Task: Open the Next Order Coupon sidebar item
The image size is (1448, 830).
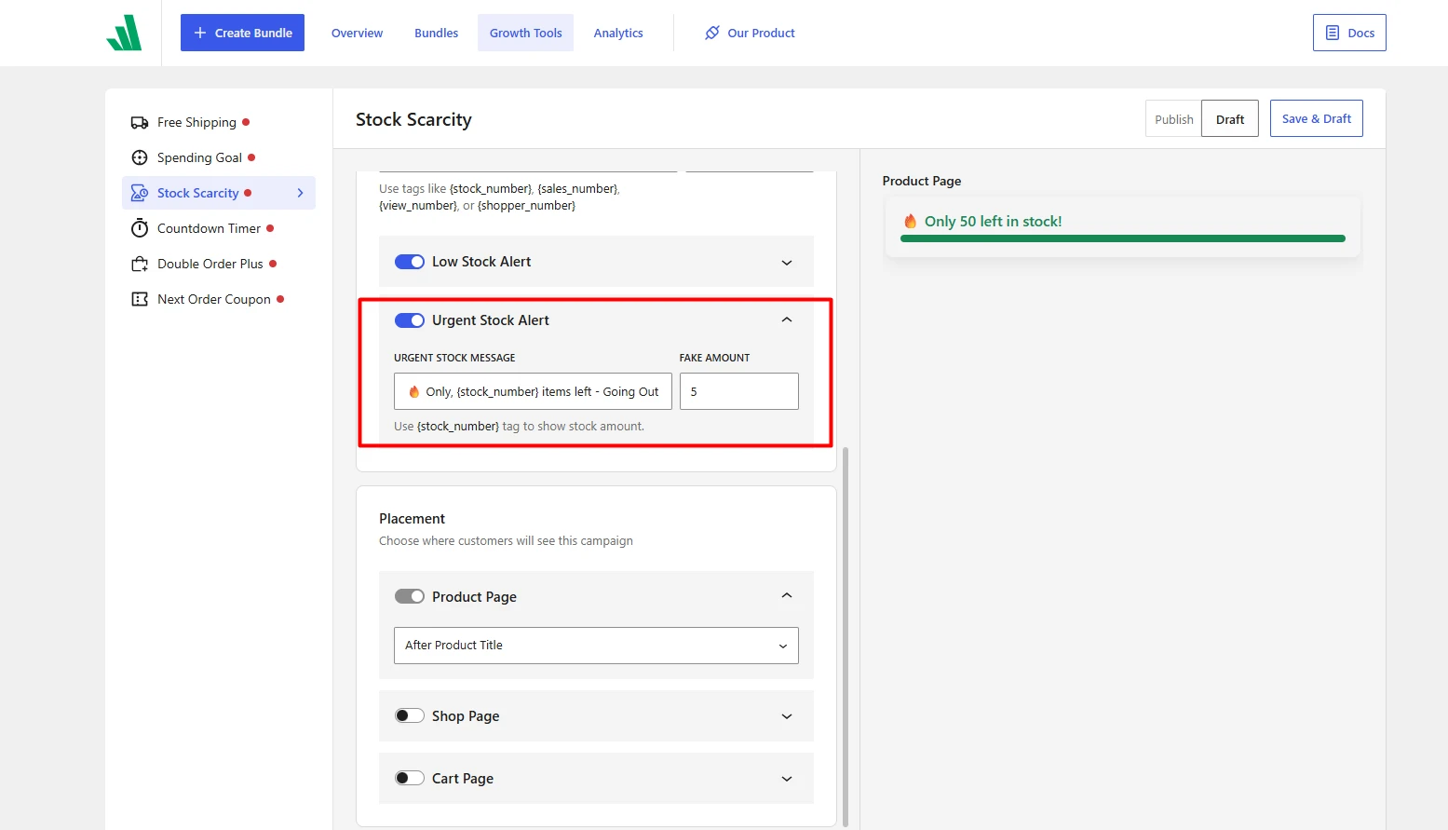Action: click(219, 299)
